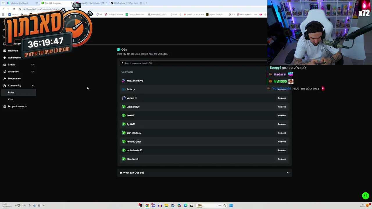Open the Discount Bank bookmark
372x209 pixels.
tap(135, 15)
